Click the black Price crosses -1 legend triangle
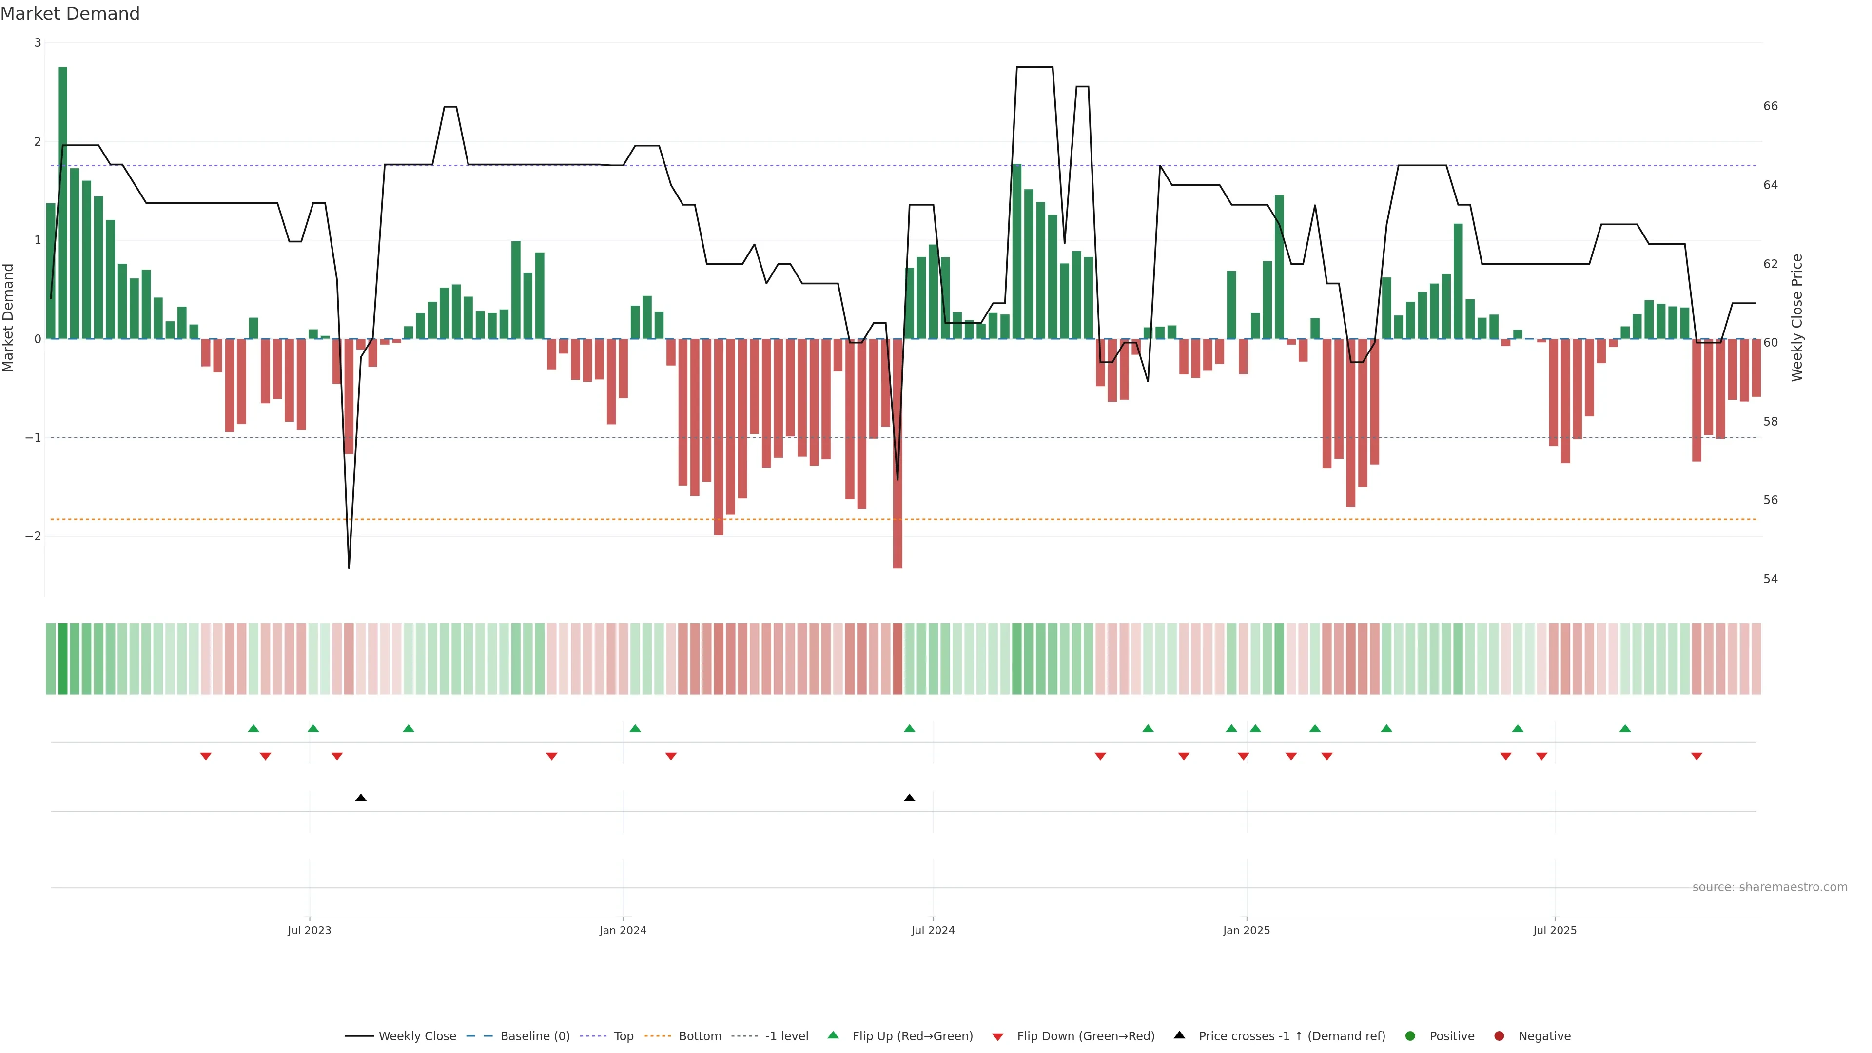This screenshot has height=1053, width=1872. 1179,1035
